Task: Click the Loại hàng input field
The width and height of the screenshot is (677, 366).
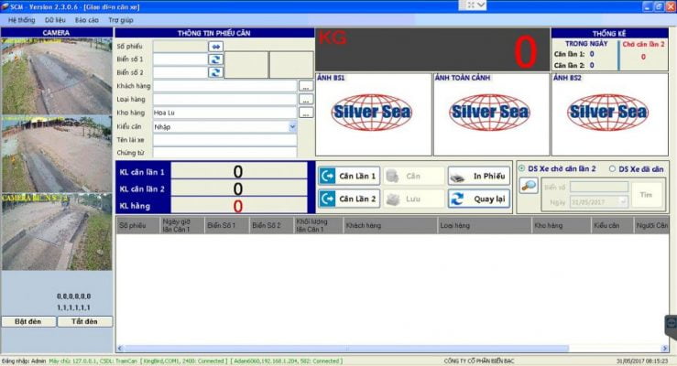Action: 225,99
